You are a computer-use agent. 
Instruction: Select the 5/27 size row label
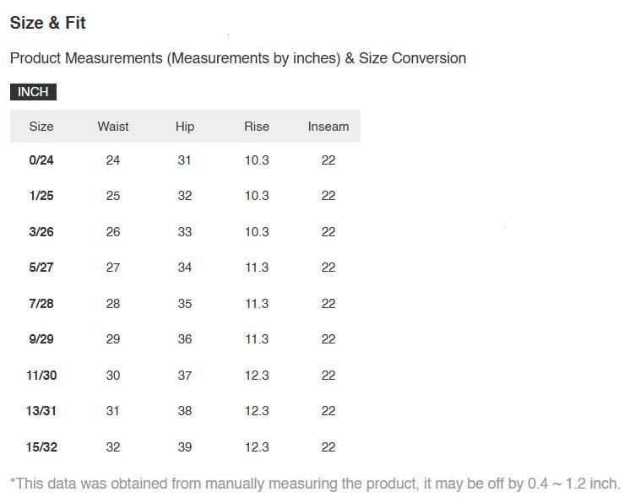click(x=41, y=268)
